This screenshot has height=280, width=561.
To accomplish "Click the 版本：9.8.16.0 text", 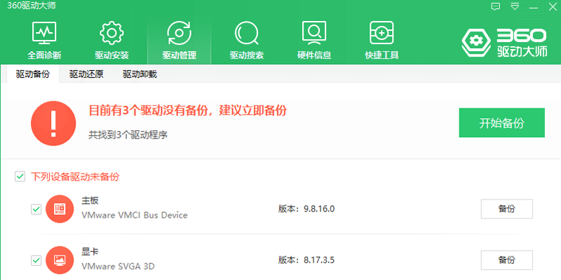I will click(x=306, y=209).
